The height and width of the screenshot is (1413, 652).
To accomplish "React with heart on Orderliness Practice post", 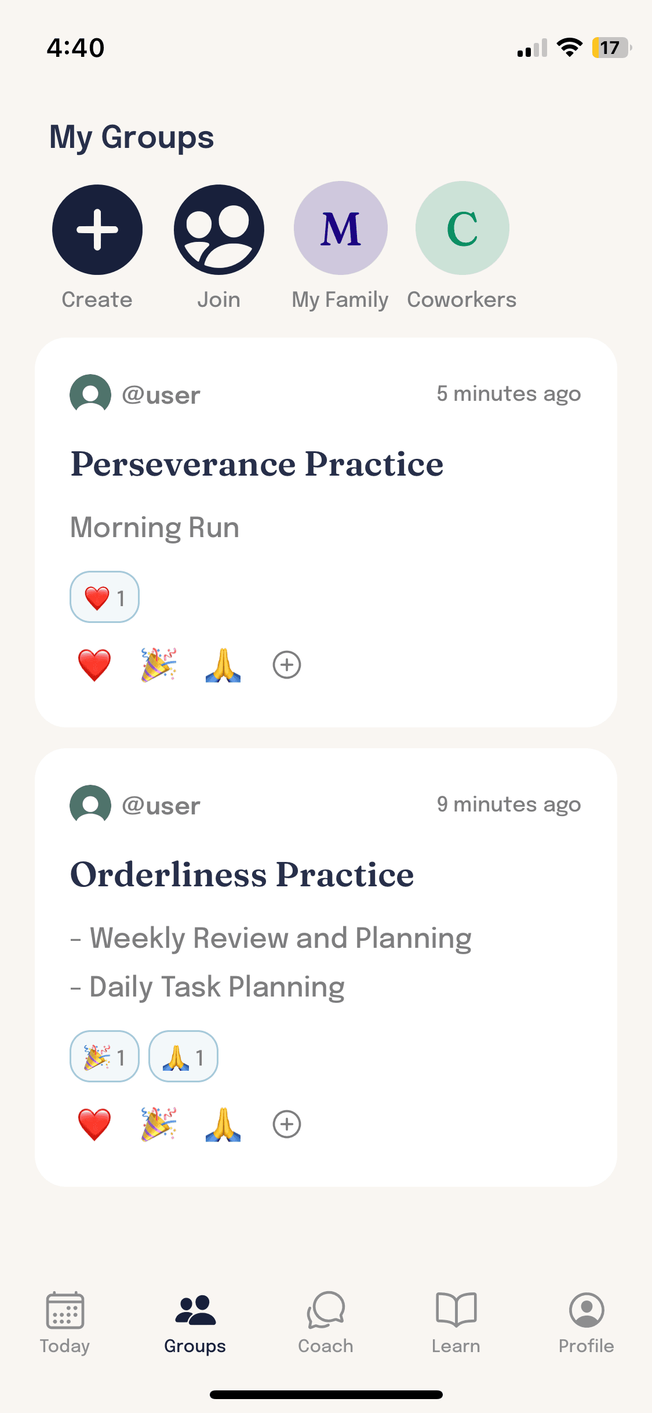I will (x=94, y=1124).
